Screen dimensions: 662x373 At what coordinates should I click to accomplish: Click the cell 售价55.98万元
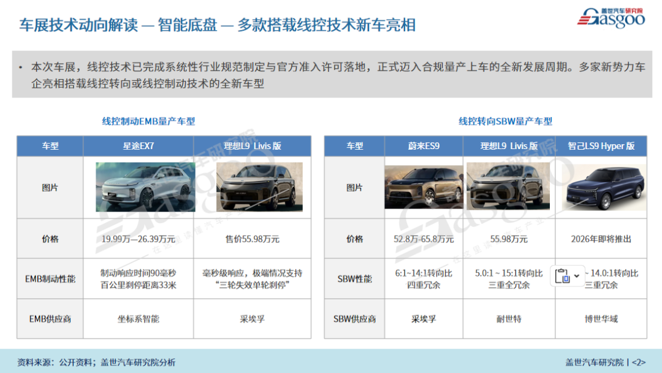click(253, 239)
